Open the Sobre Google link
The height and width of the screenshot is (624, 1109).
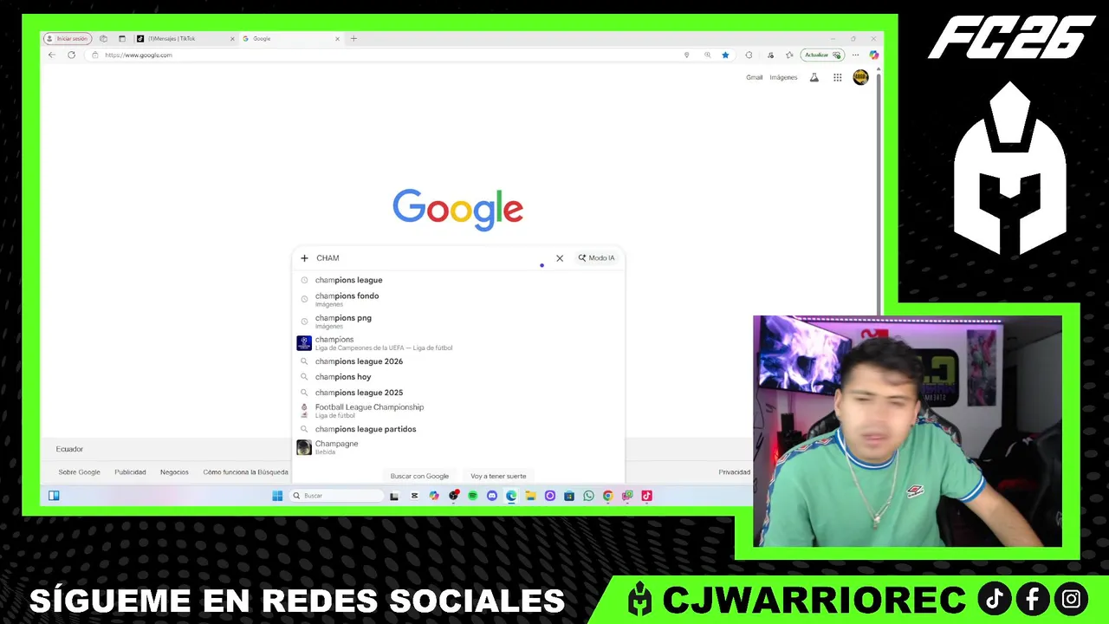(79, 472)
